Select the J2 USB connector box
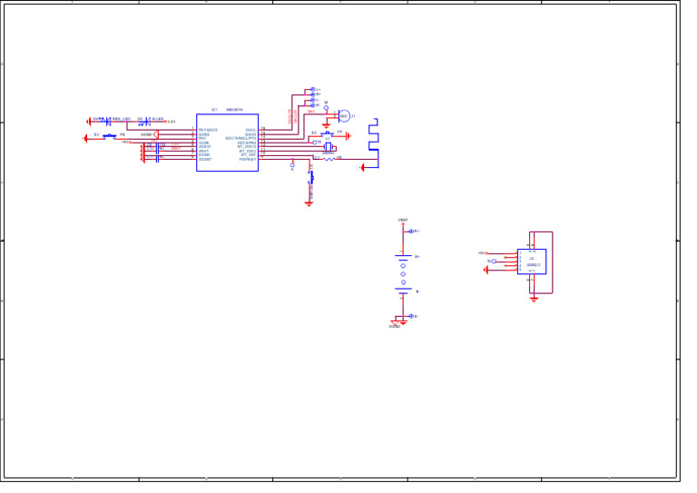Screen dimensions: 697x493 pyautogui.click(x=532, y=261)
